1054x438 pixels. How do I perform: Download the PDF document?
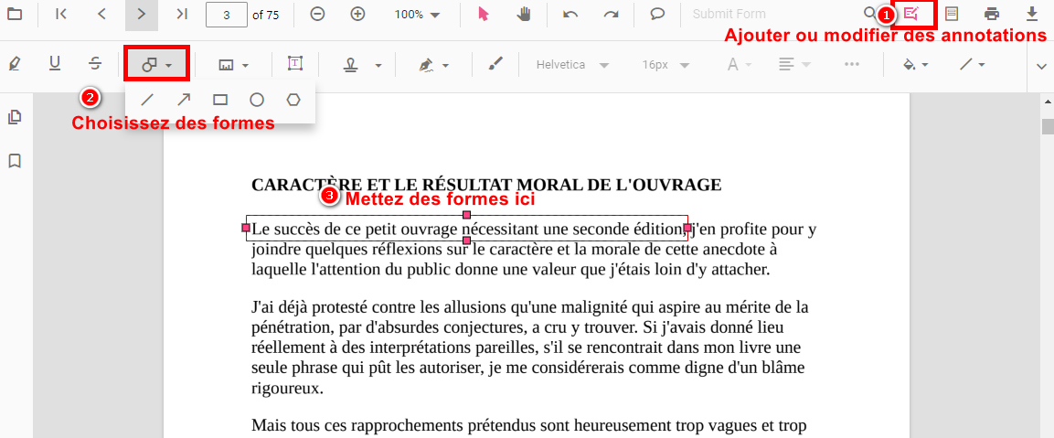coord(1032,15)
